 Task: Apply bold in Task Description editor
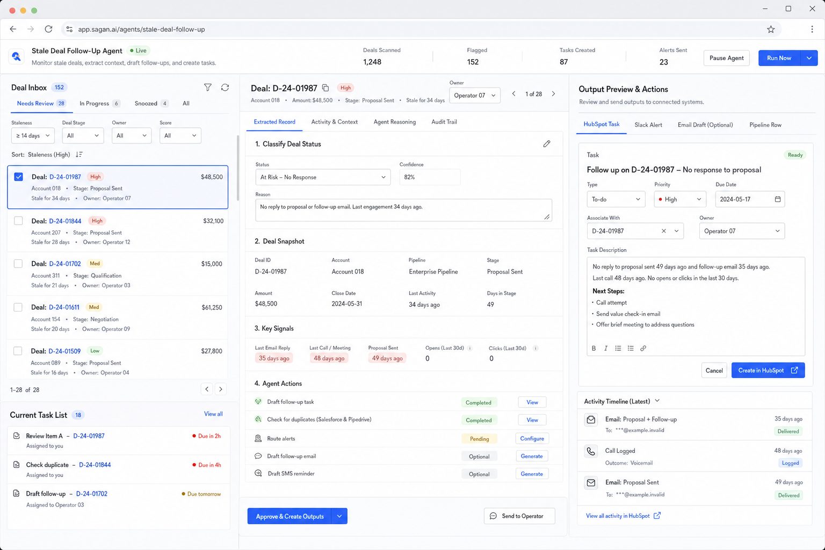pyautogui.click(x=594, y=348)
